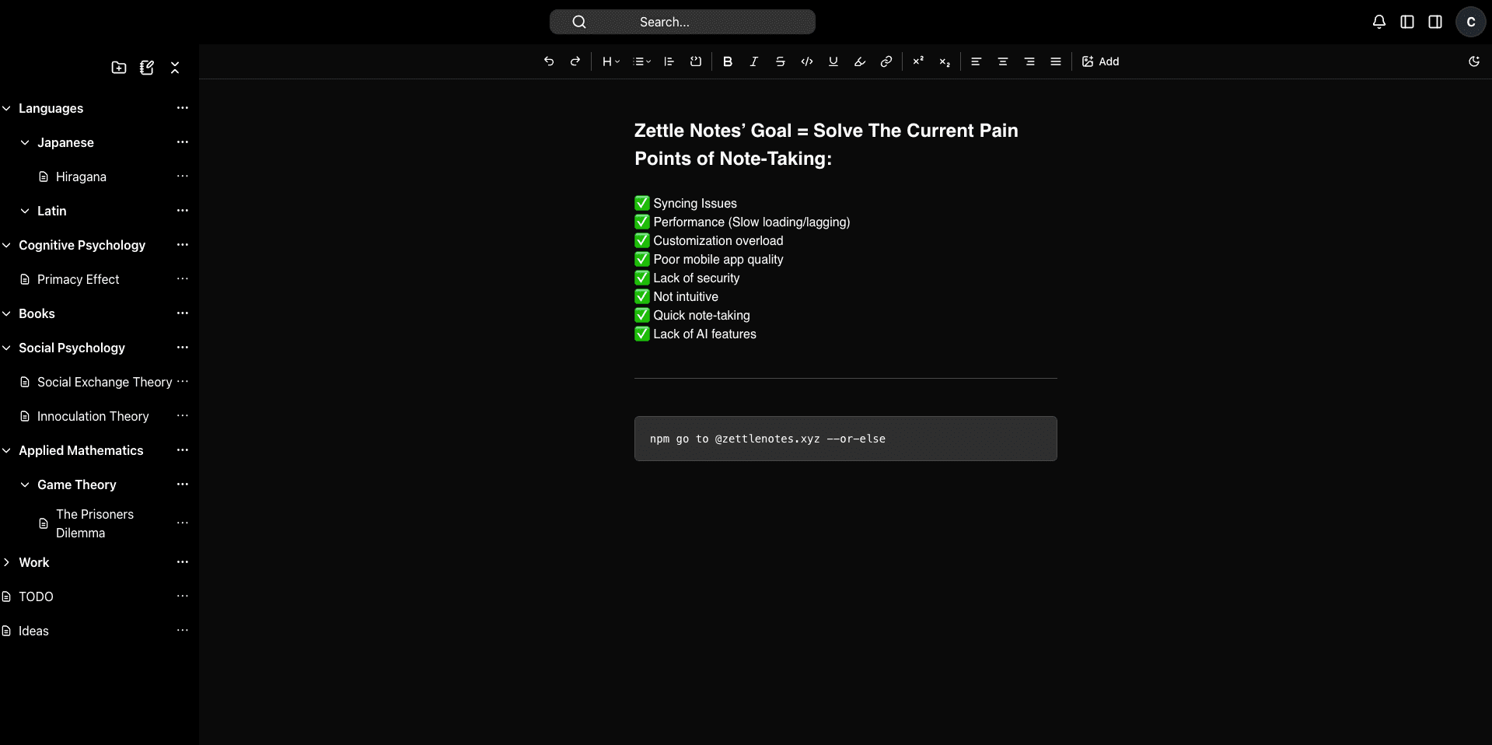The image size is (1492, 745).
Task: Open options menu for Game Theory
Action: point(183,484)
